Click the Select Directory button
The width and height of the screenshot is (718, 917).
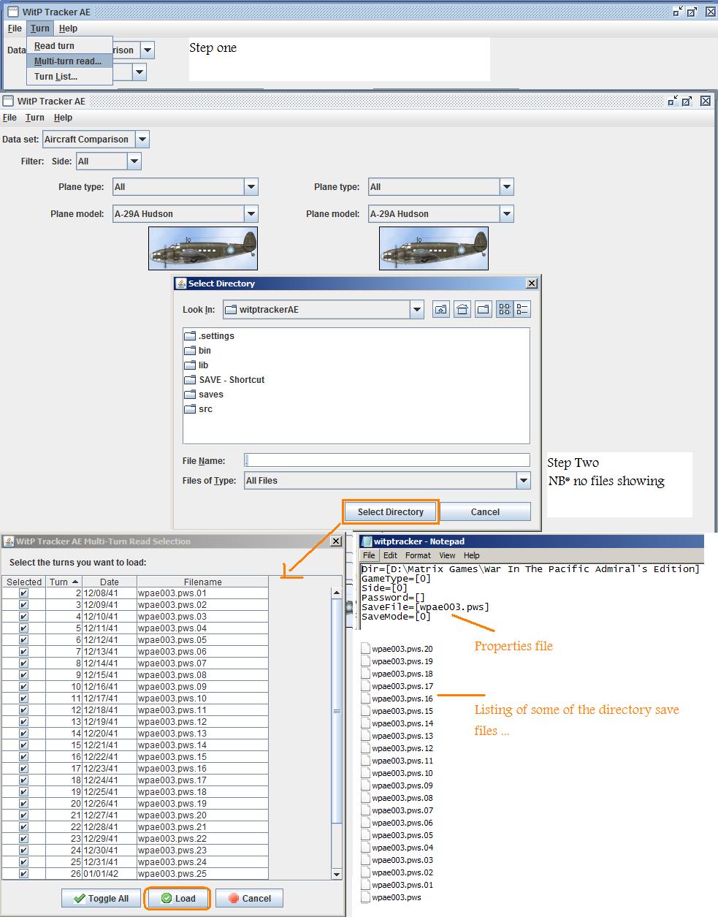391,512
